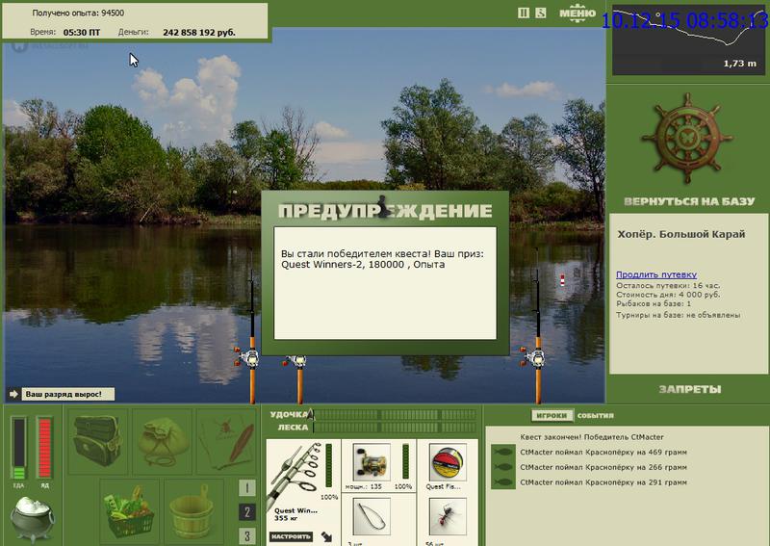
Task: Click the arrow icon beside НАСТРОИТЬ
Action: coord(326,536)
